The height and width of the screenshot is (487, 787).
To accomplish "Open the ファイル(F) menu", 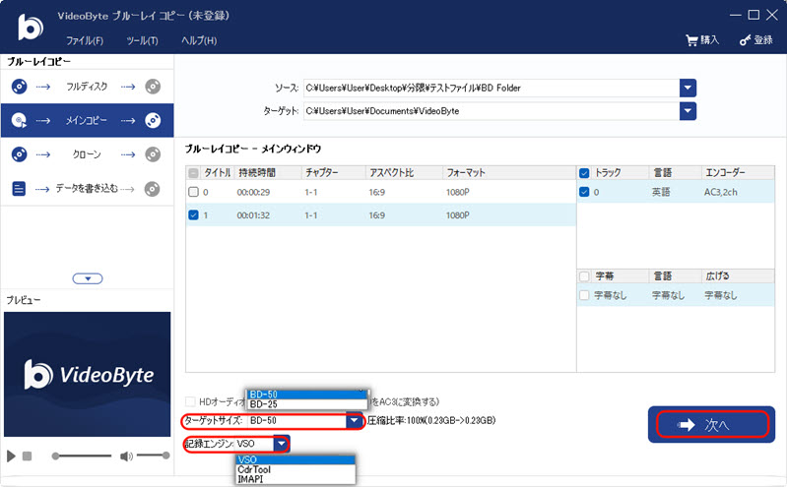I will 85,40.
